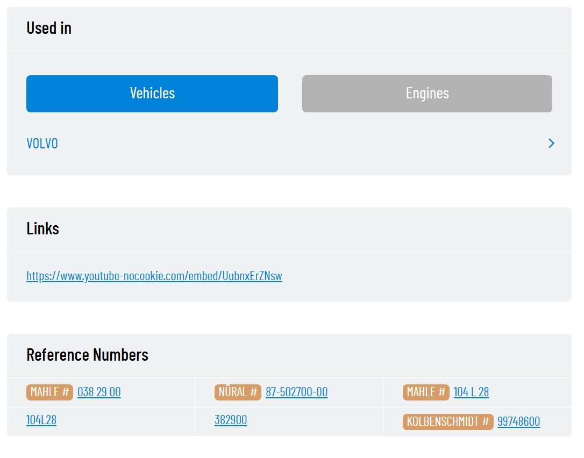This screenshot has width=584, height=458.
Task: Click the NÜRAL # badge
Action: [x=238, y=392]
